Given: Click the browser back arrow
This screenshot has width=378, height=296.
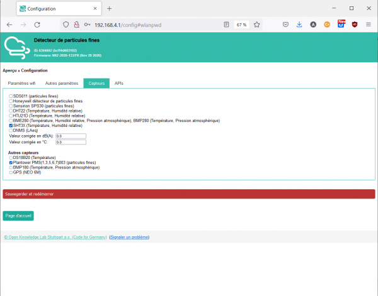Looking at the screenshot, I should pyautogui.click(x=9, y=25).
